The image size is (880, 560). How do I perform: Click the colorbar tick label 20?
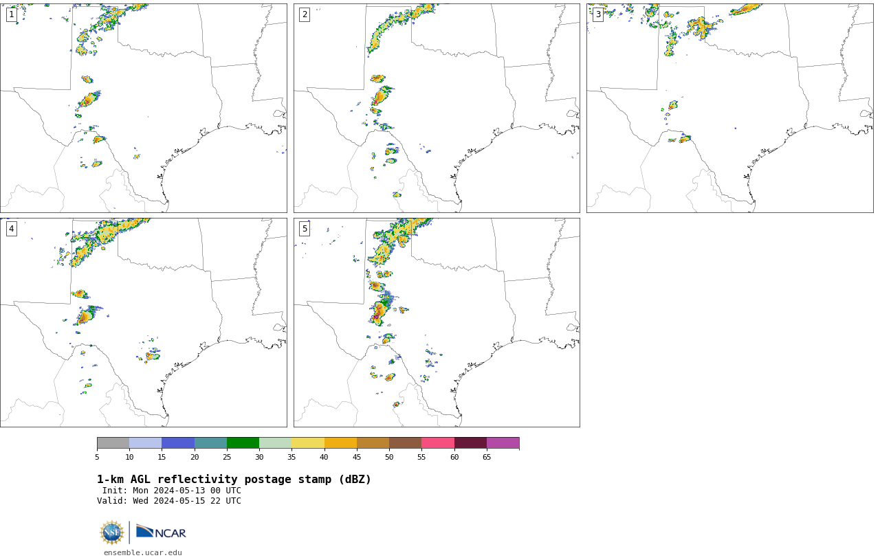coord(195,457)
